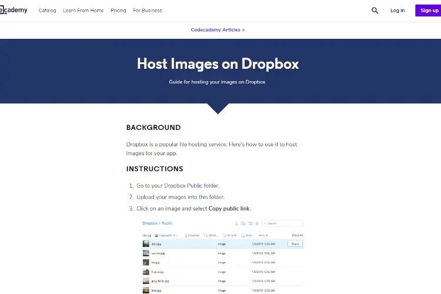Click the Search field in Dropbox screenshot
Viewport: 441px width, 294px height.
(283, 223)
